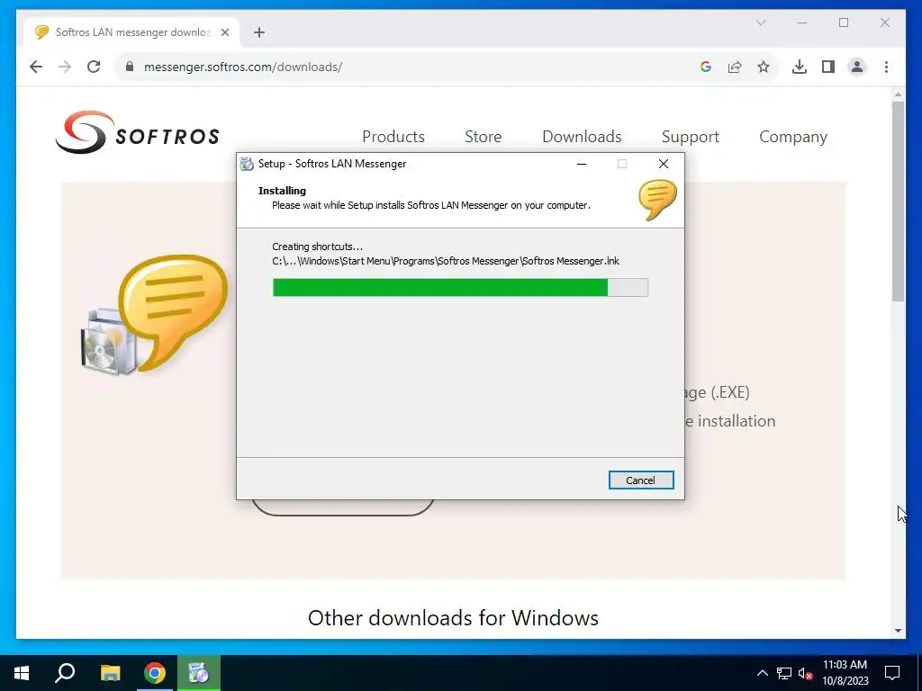Toggle Chrome side panel
Screen dimensions: 922x691
[828, 67]
